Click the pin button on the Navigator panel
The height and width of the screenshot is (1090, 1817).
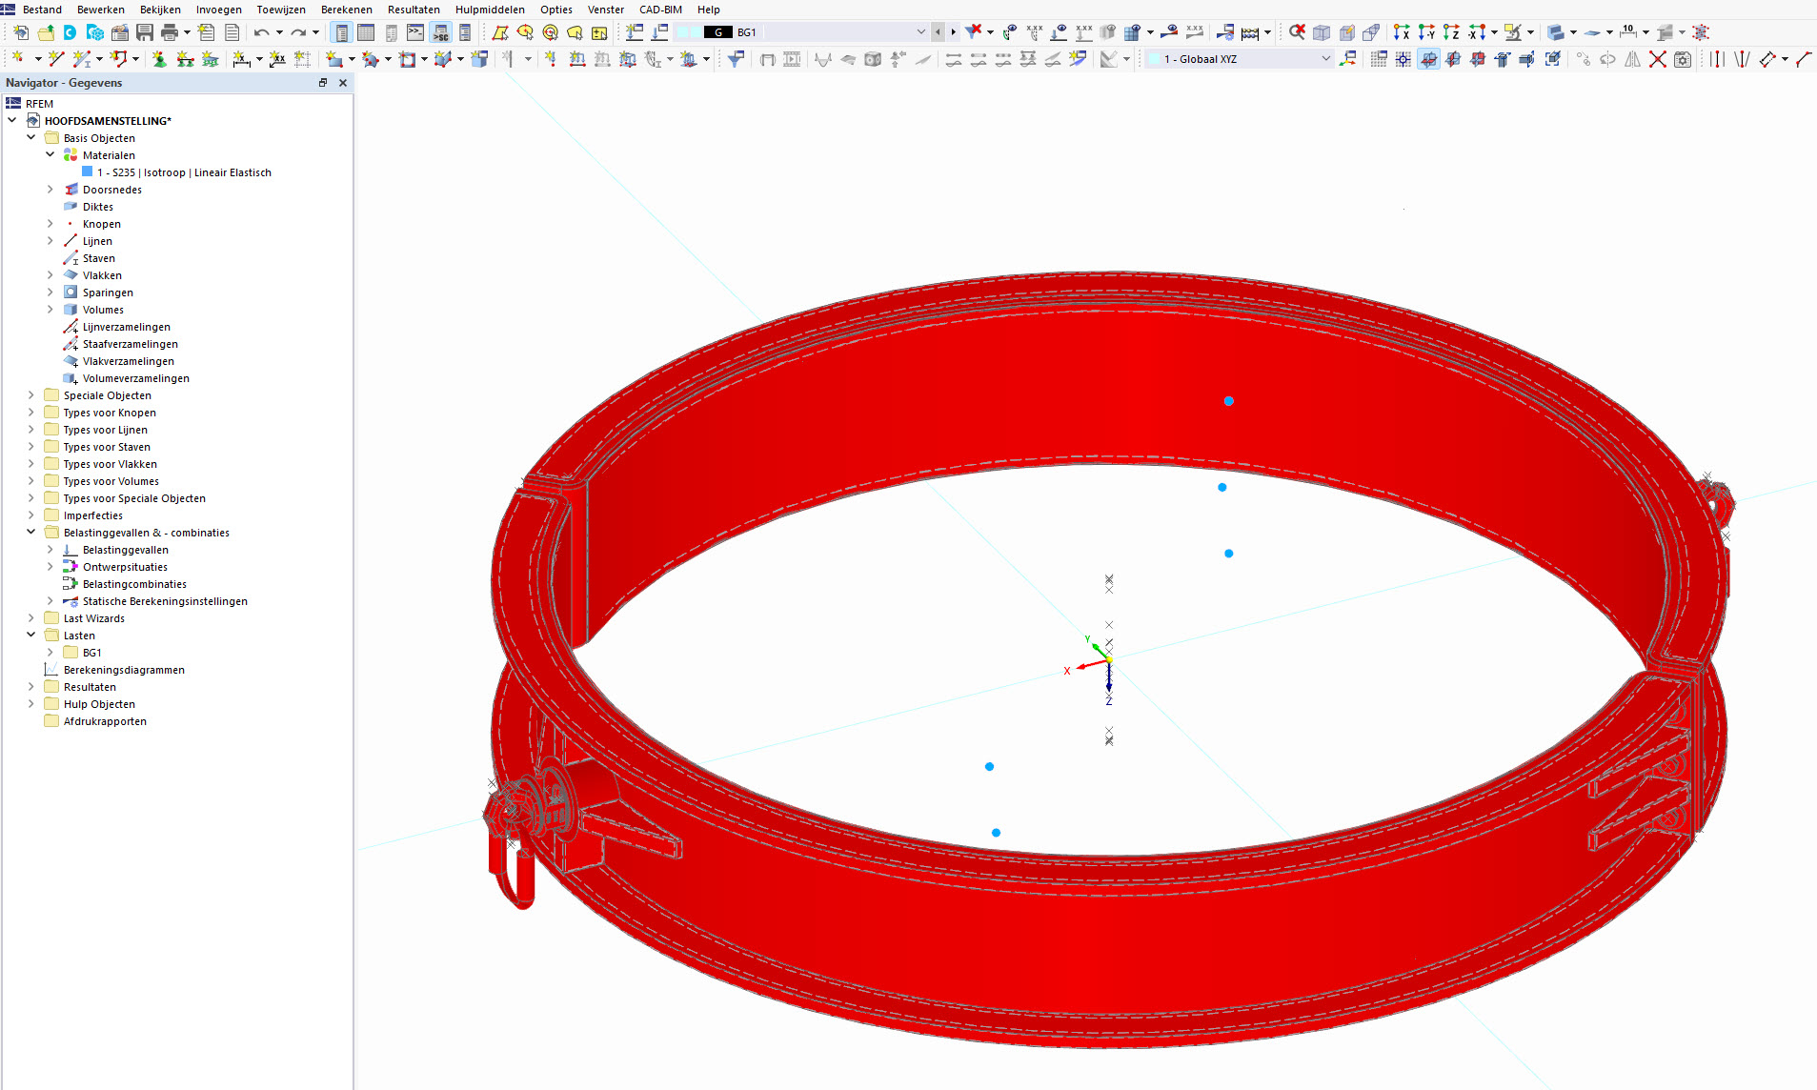323,83
